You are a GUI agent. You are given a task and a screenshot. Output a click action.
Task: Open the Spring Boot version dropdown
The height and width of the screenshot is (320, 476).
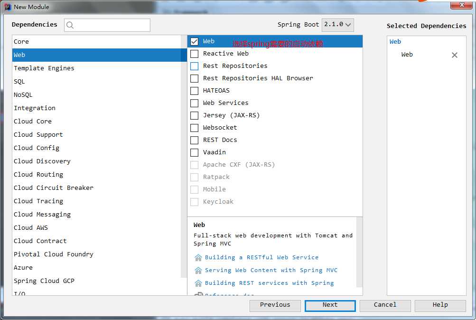[337, 25]
